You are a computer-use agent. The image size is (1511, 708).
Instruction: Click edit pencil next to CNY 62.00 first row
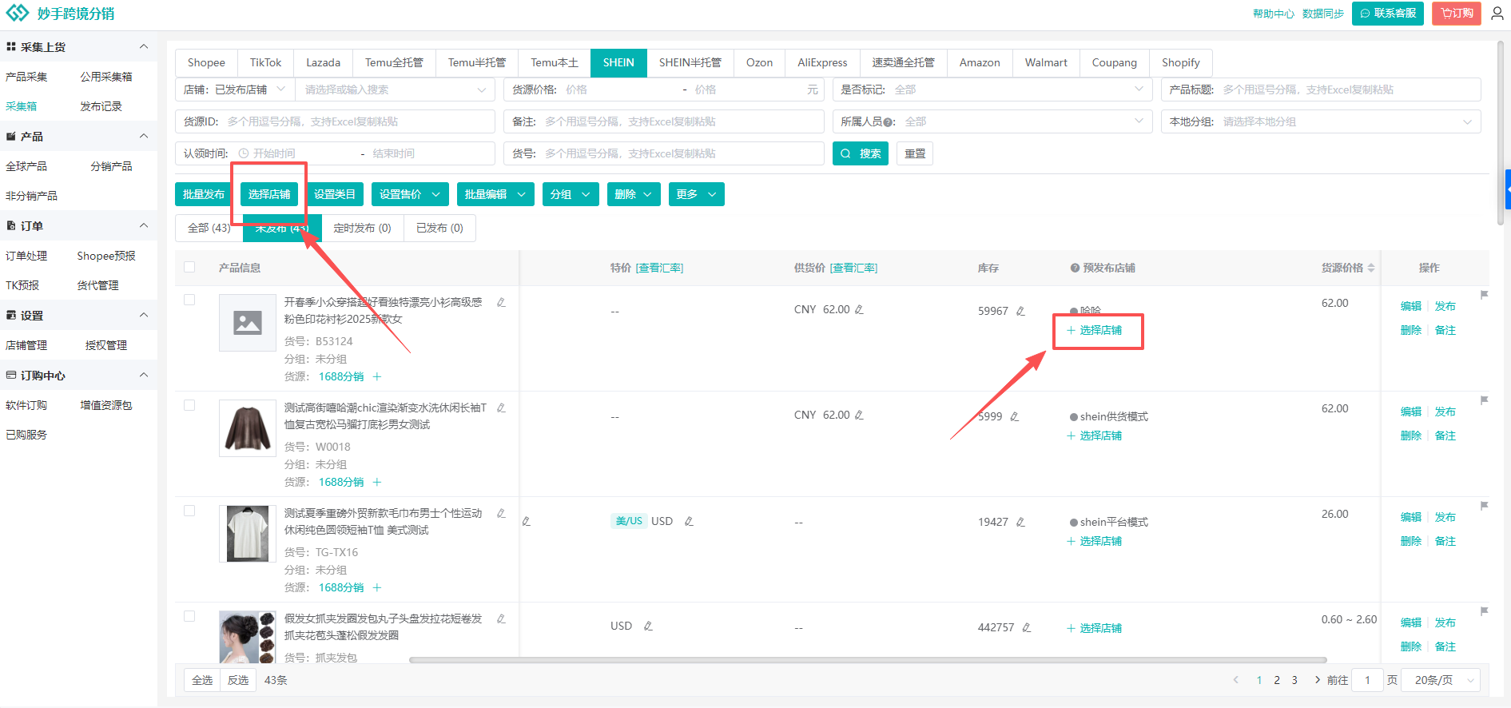(x=859, y=310)
